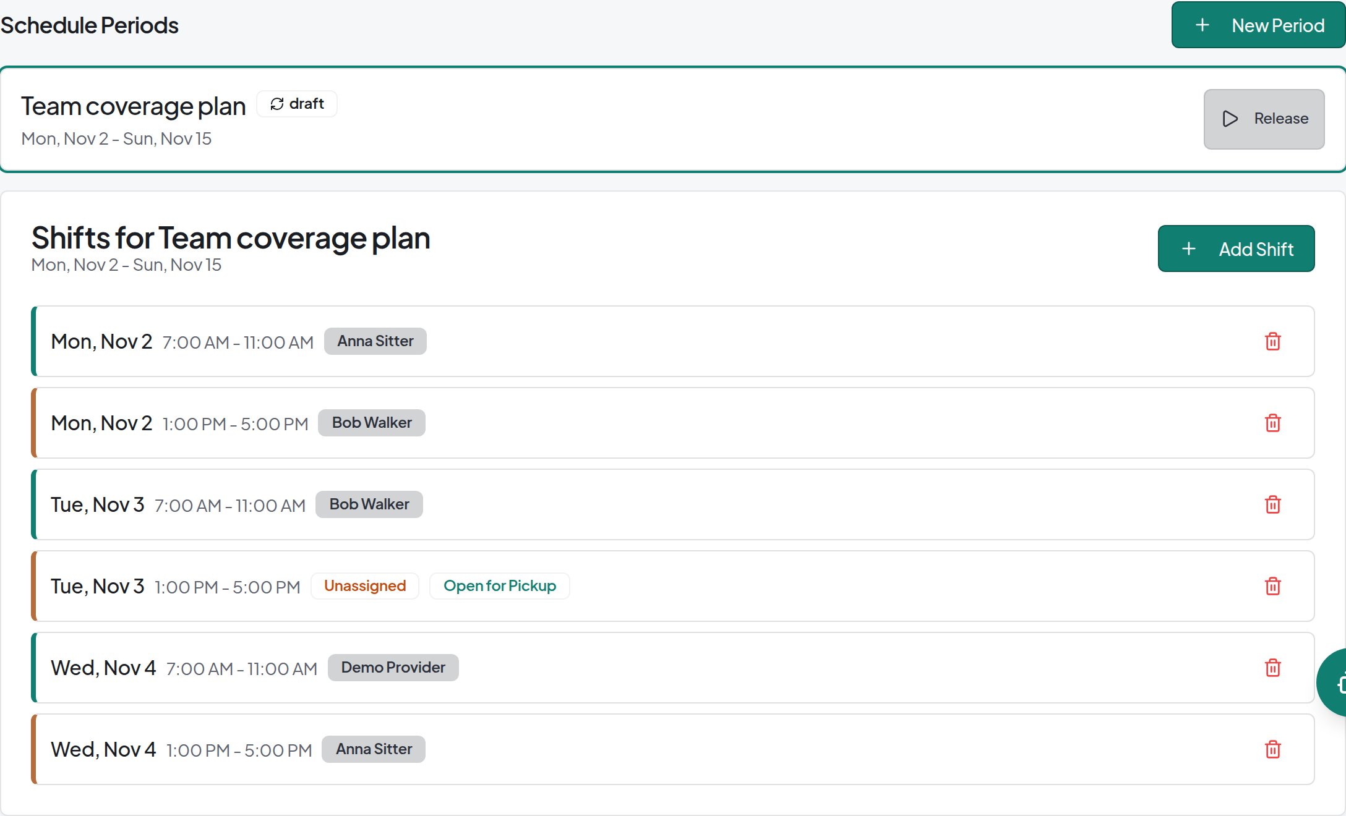This screenshot has height=816, width=1346.
Task: Release the Team coverage plan period
Action: (x=1264, y=119)
